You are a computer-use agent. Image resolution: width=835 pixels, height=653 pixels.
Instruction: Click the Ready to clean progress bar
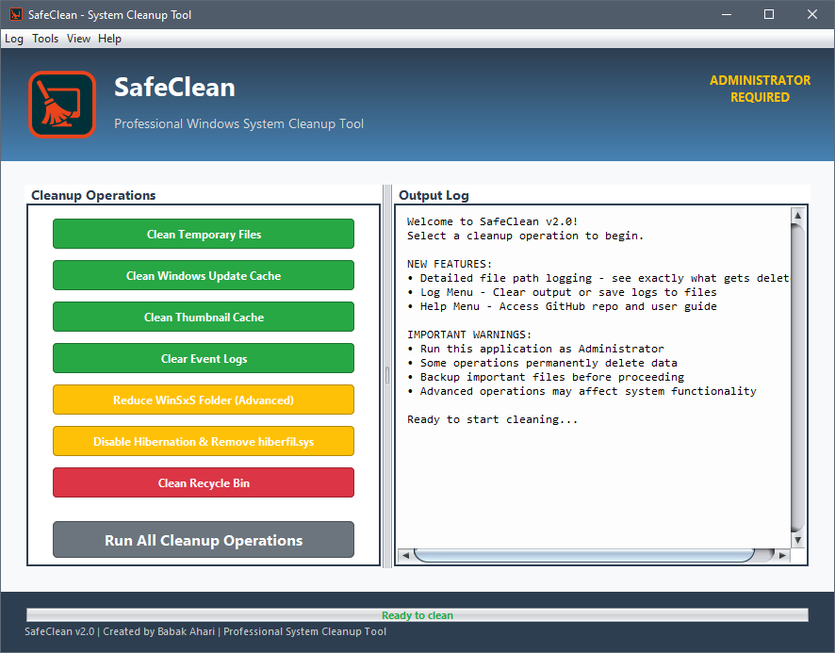417,614
